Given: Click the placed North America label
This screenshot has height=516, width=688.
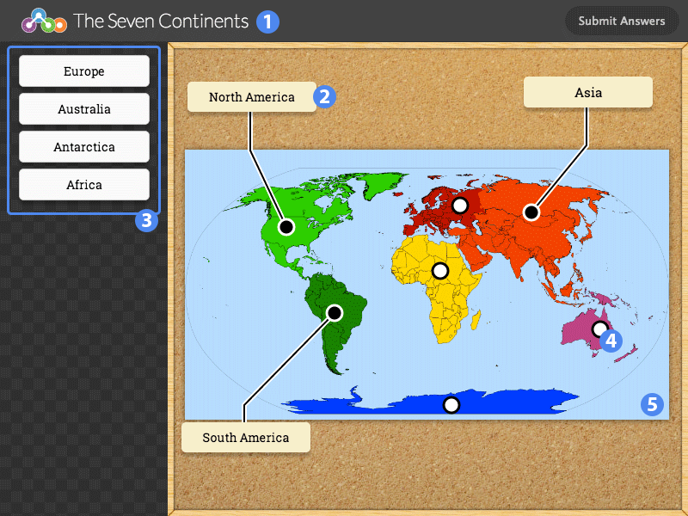Looking at the screenshot, I should pos(251,97).
